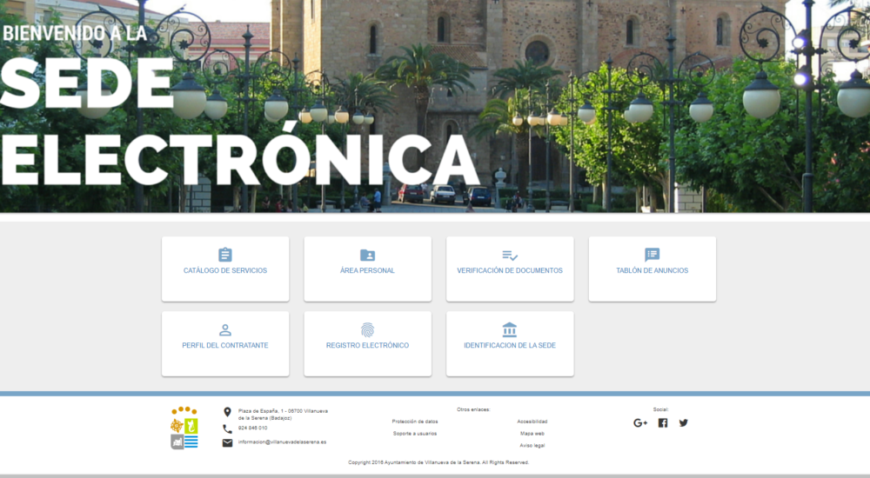Click the town coat of arms logo
The width and height of the screenshot is (870, 478).
184,428
